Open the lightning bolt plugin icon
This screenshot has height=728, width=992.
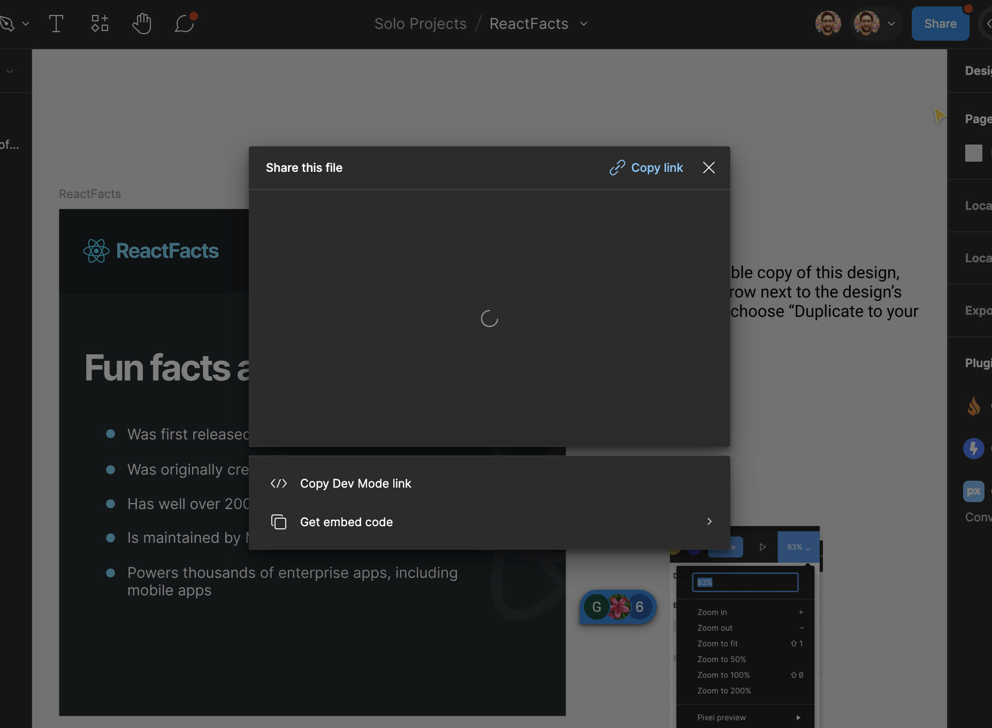tap(974, 449)
